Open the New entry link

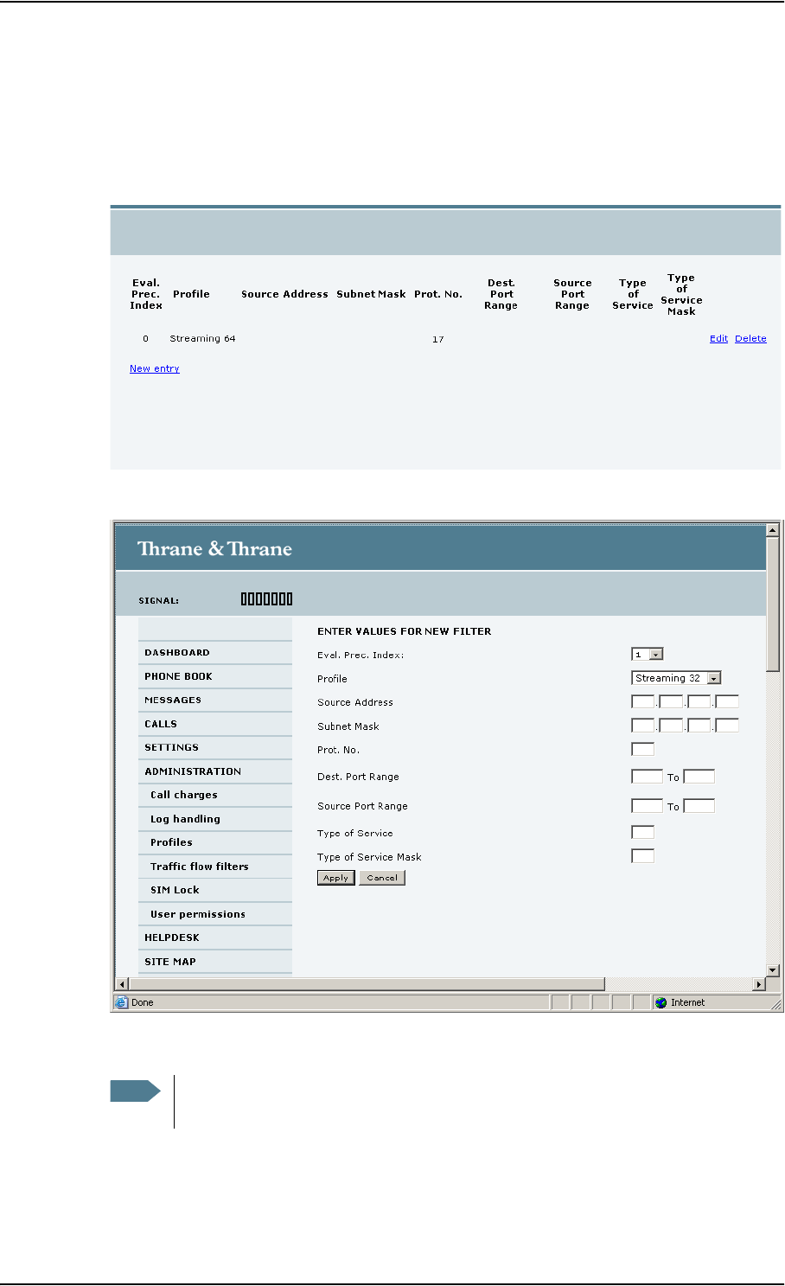click(155, 368)
